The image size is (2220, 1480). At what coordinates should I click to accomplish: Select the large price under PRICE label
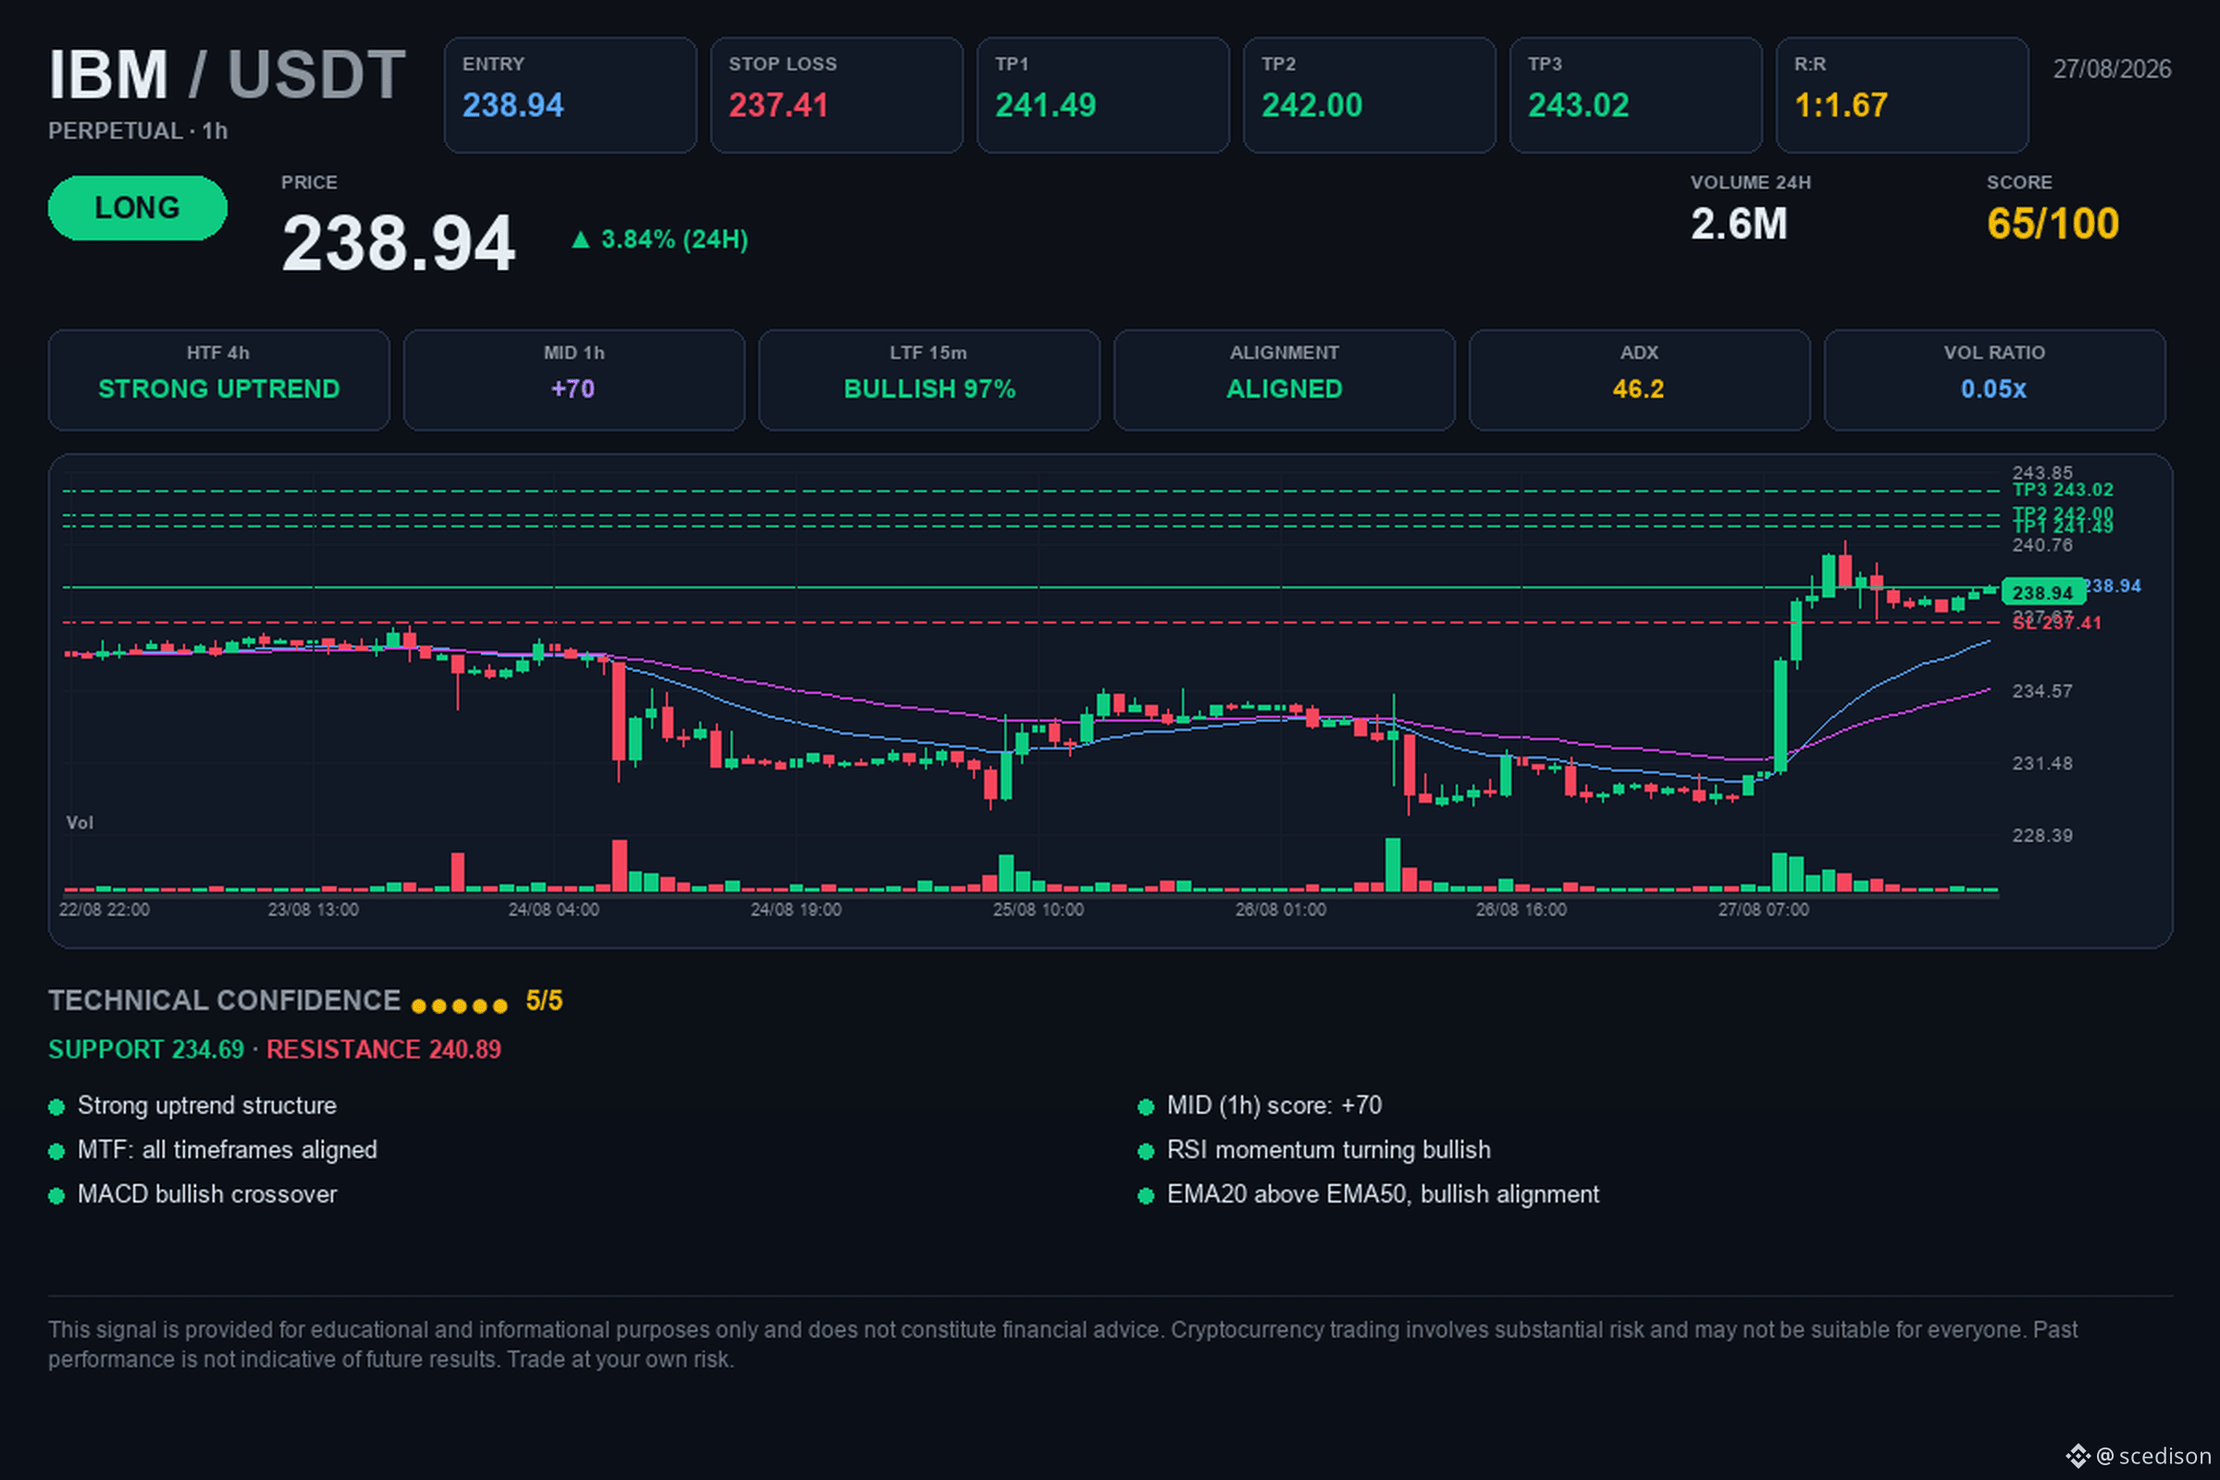[399, 243]
